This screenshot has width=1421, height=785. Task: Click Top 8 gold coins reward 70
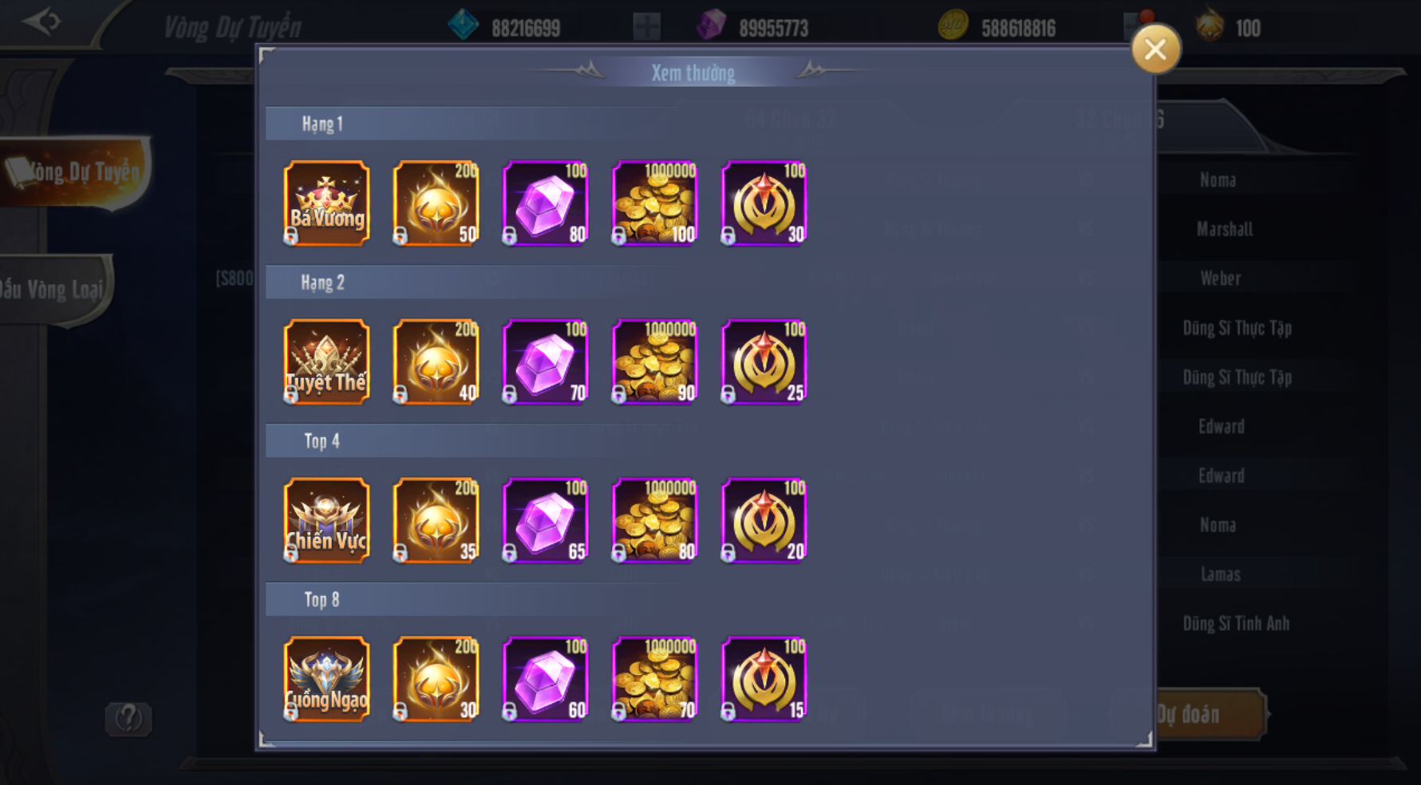pos(654,679)
